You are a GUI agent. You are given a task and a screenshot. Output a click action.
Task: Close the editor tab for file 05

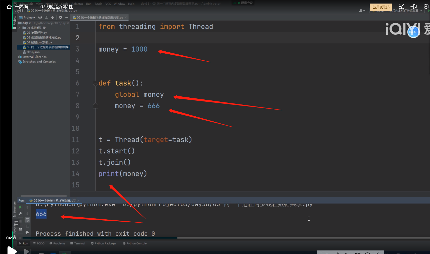click(x=126, y=17)
